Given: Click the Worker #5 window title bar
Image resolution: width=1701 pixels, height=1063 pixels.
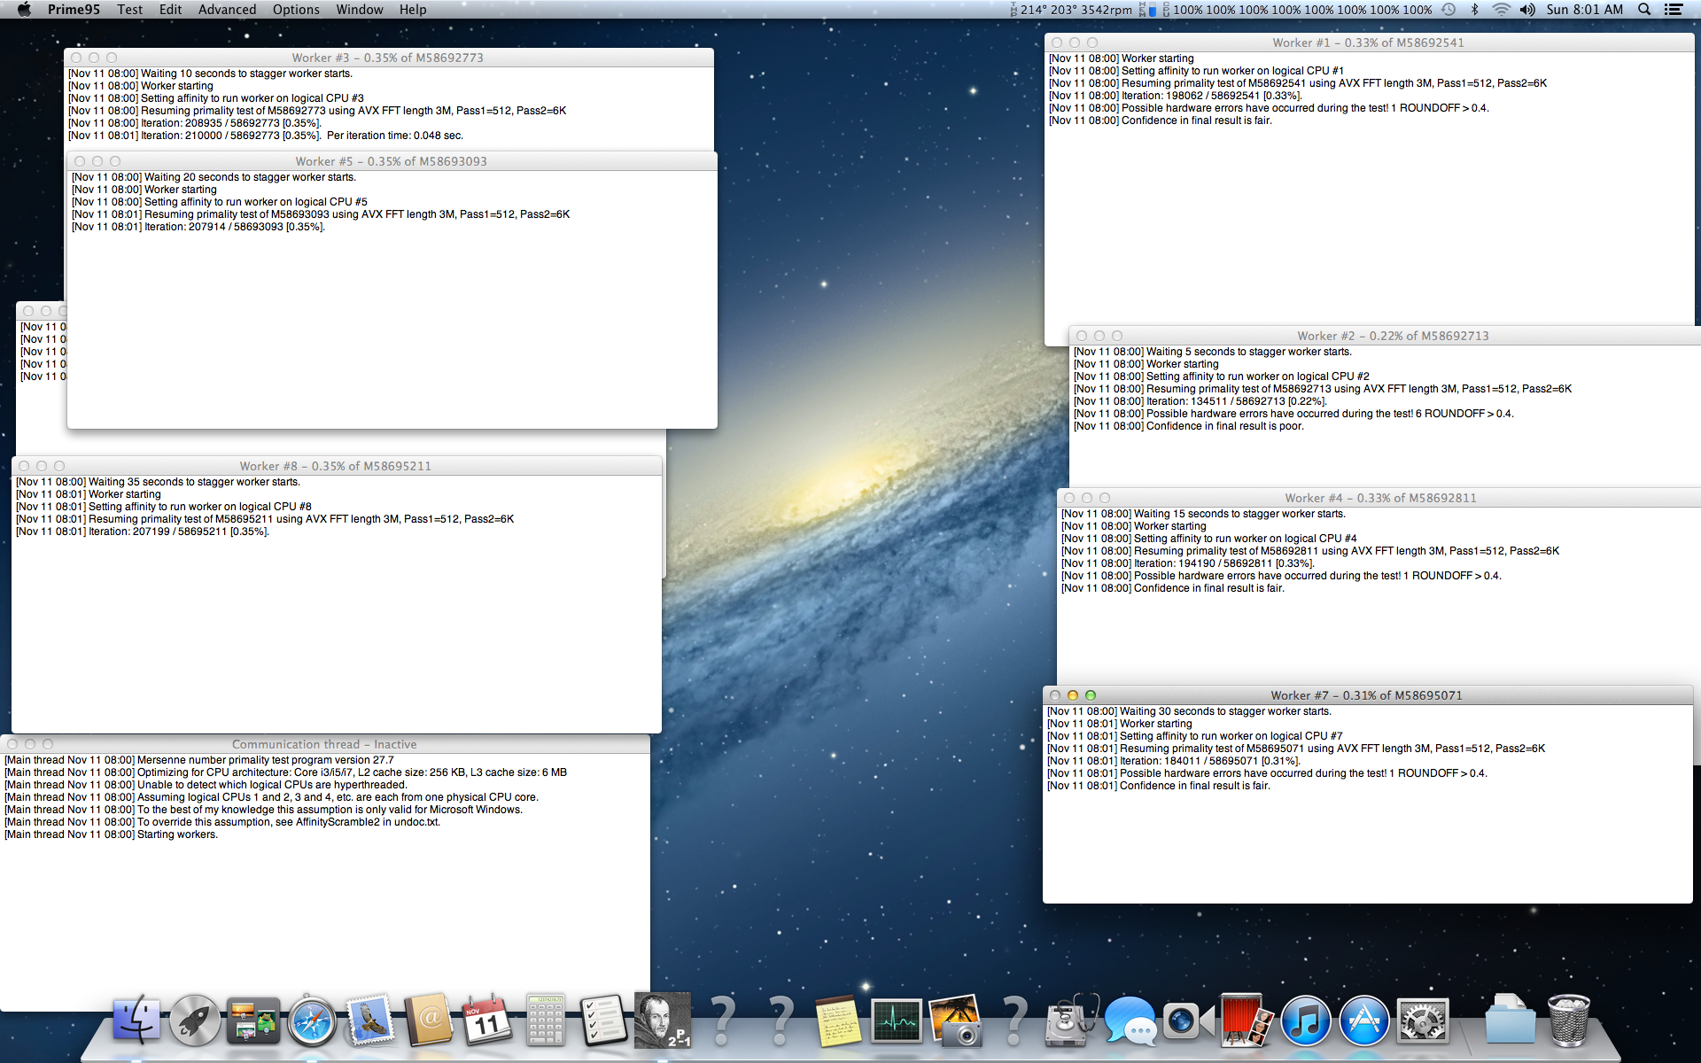Looking at the screenshot, I should (x=392, y=161).
